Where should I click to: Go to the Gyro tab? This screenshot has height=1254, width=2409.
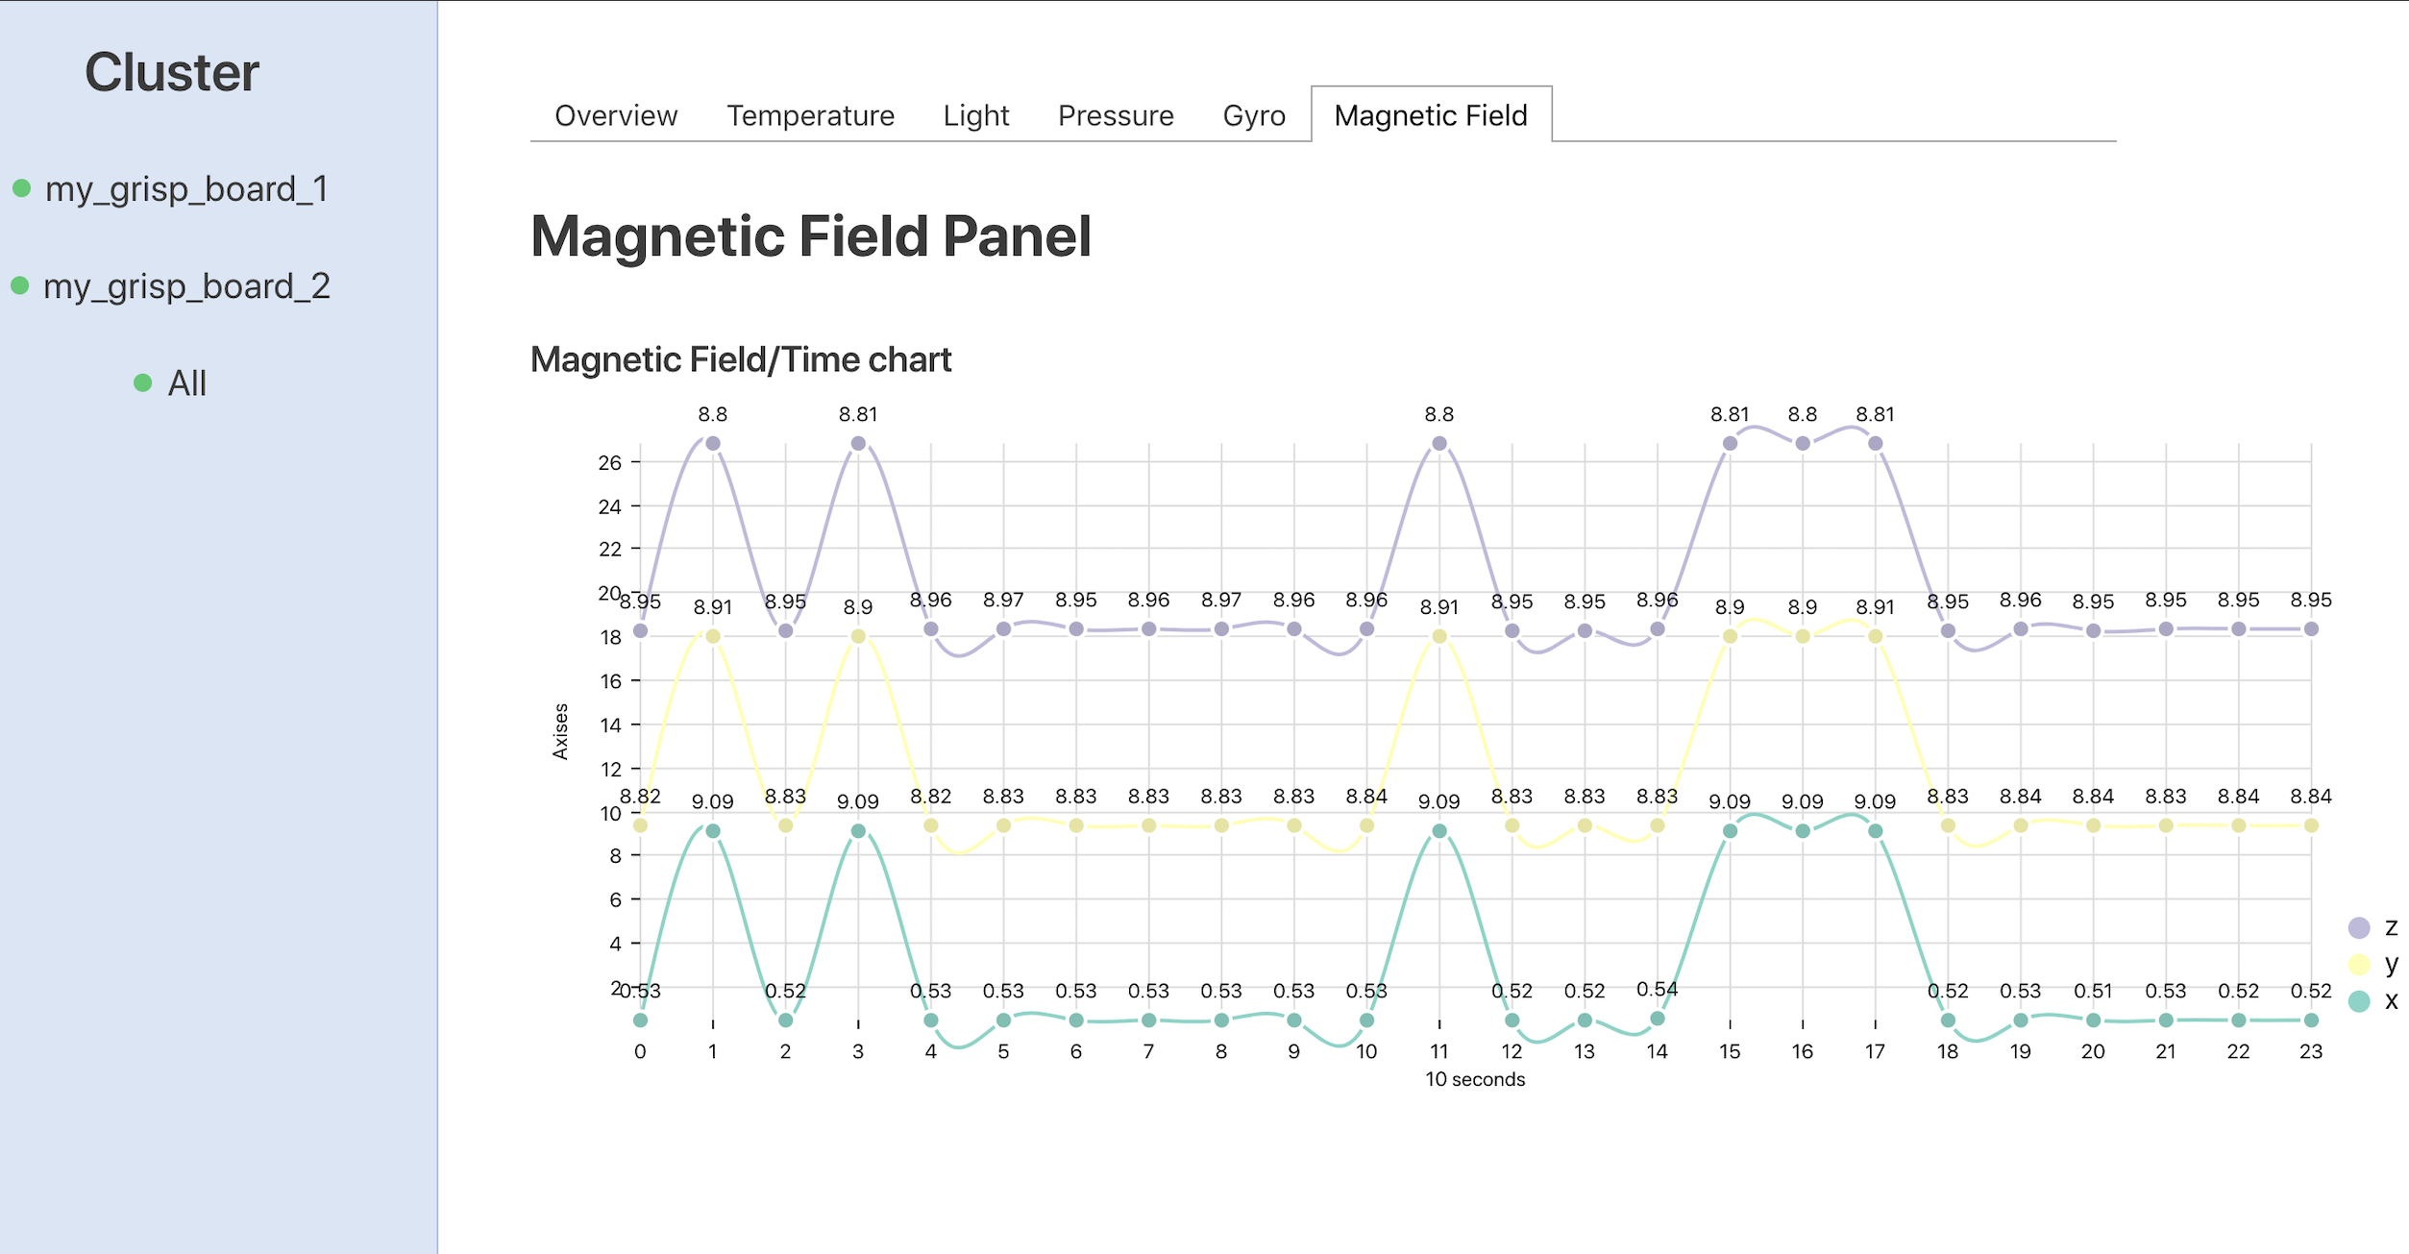click(1253, 115)
